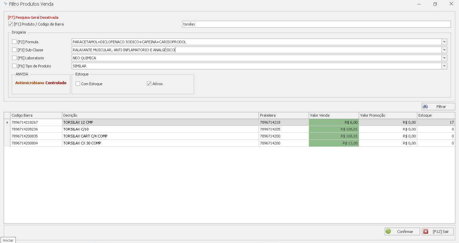Click the [F12] Sair button

438,232
